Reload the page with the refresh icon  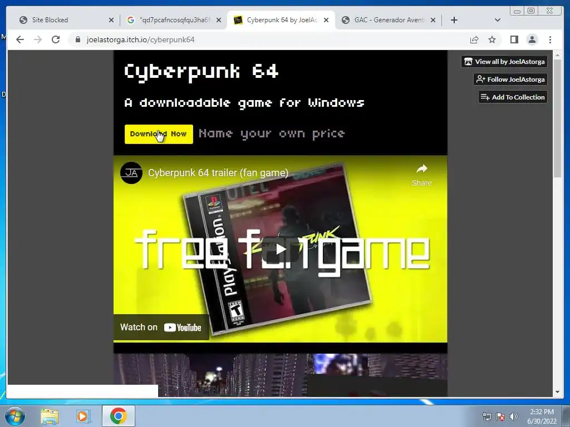point(56,39)
